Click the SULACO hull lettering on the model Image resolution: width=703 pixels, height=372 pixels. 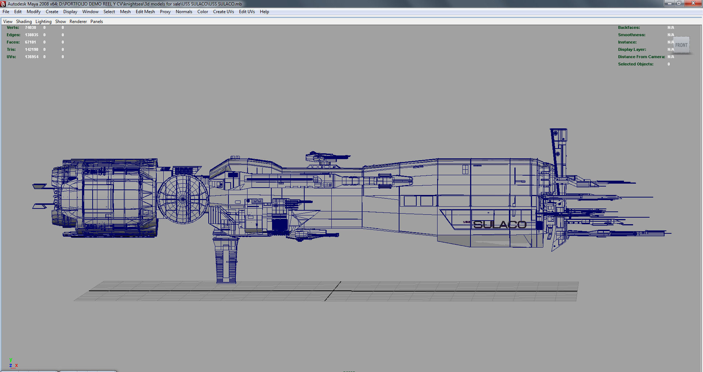click(x=500, y=224)
